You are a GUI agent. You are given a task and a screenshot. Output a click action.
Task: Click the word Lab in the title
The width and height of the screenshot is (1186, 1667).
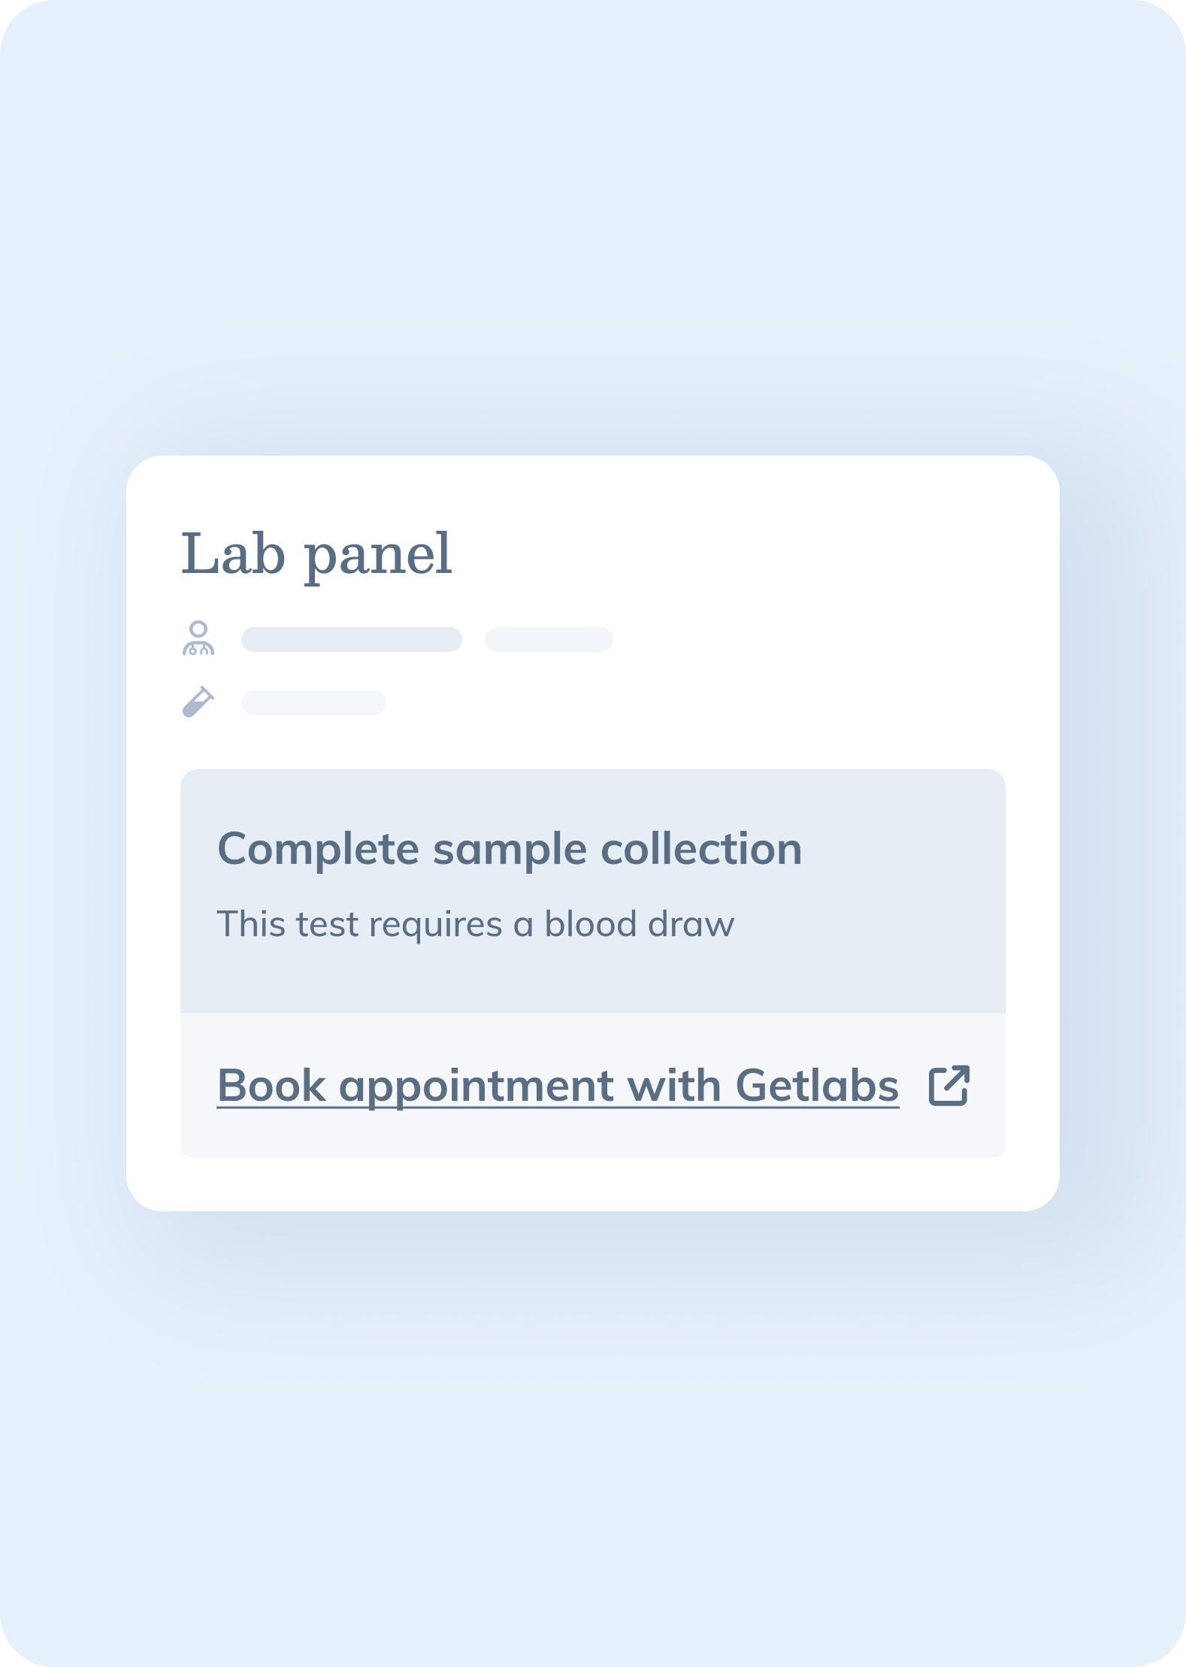(x=234, y=553)
